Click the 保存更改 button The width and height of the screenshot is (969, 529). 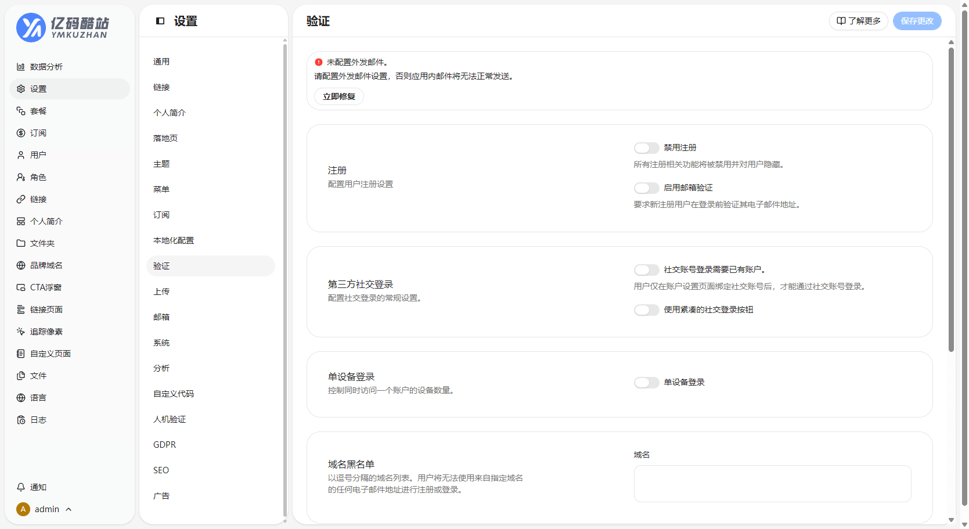click(917, 21)
